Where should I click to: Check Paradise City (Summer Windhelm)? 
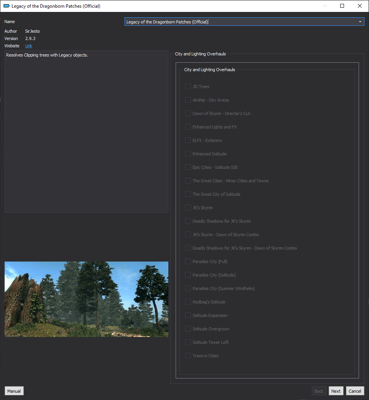[x=188, y=288]
